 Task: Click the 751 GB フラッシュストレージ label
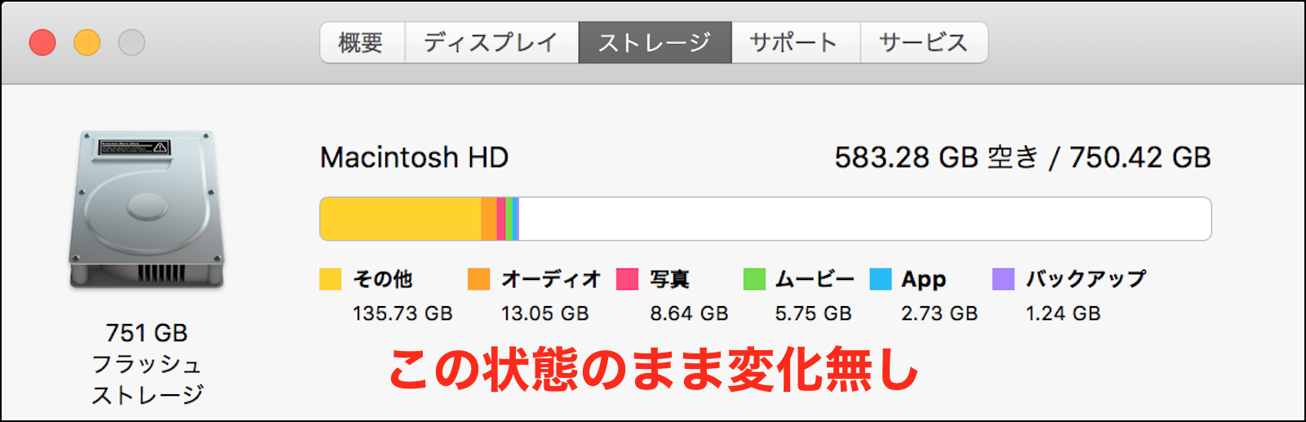click(147, 363)
